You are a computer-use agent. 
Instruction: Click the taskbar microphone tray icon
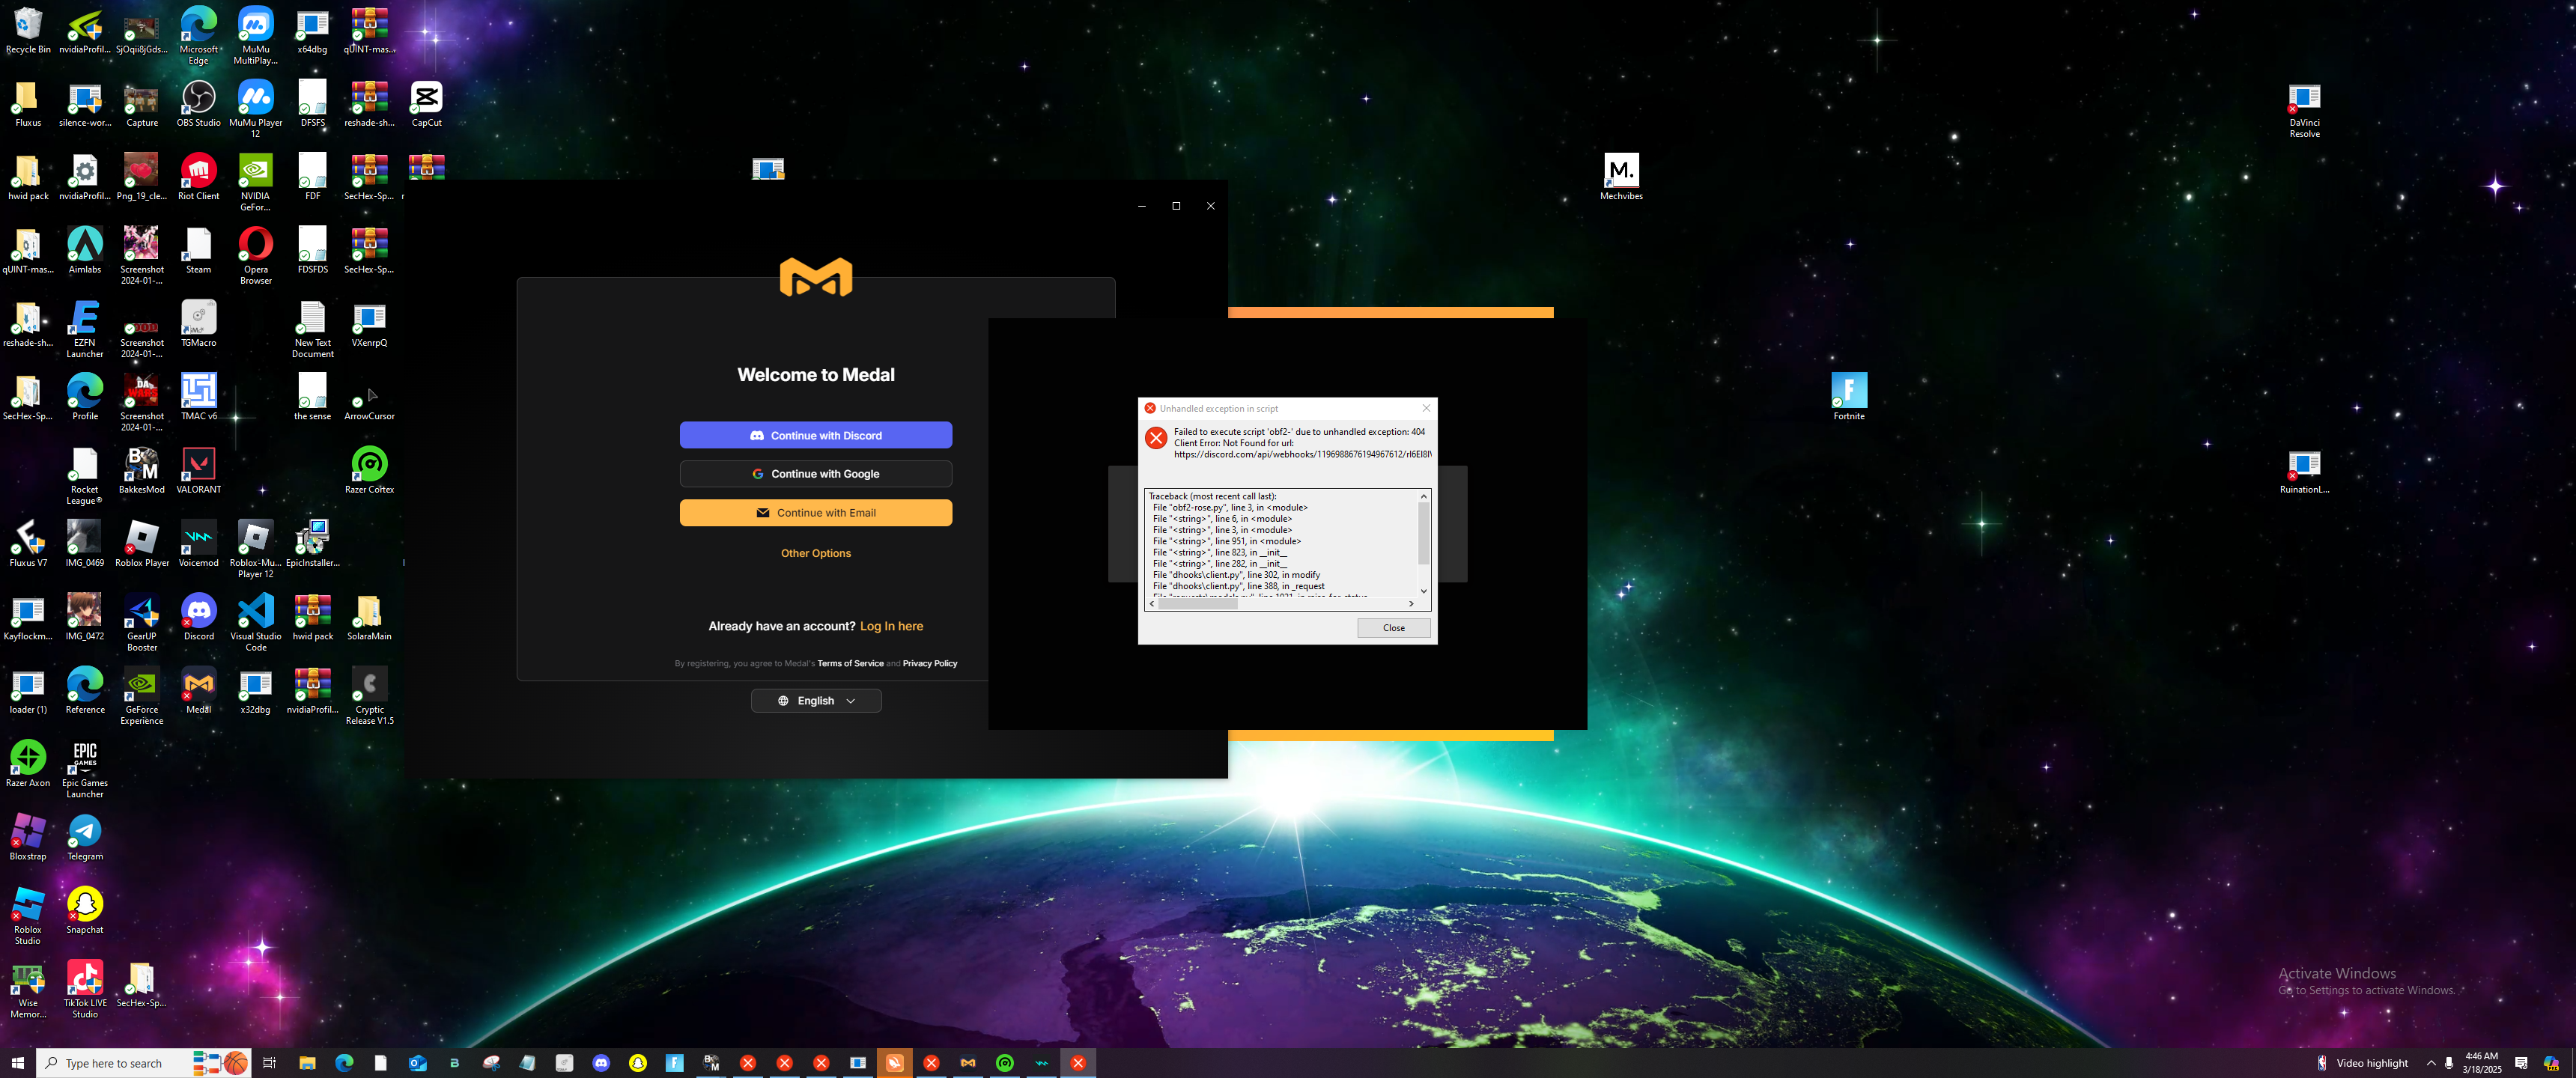point(2448,1063)
